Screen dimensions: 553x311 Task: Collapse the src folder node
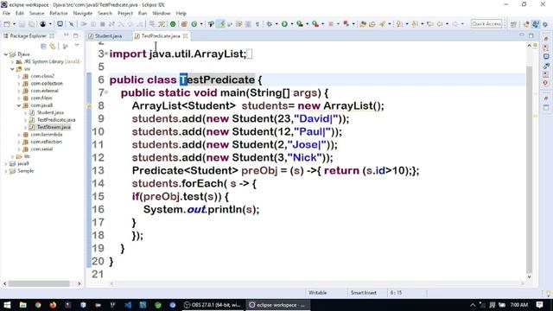[12, 69]
